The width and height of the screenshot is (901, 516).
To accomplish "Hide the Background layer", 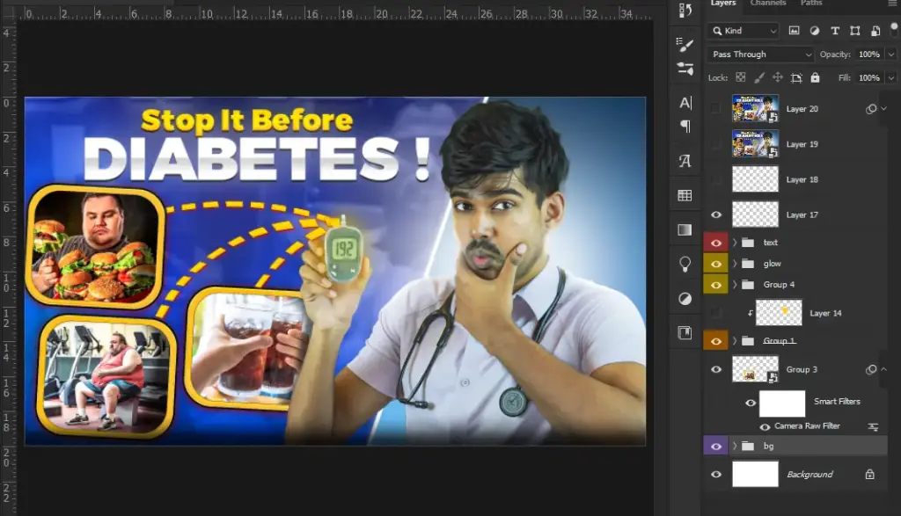I will tap(716, 475).
